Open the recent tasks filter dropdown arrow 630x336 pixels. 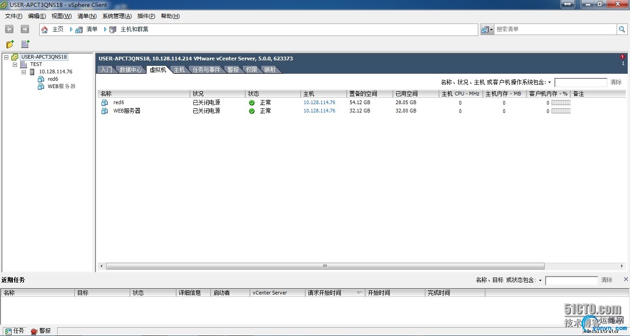tap(541, 280)
